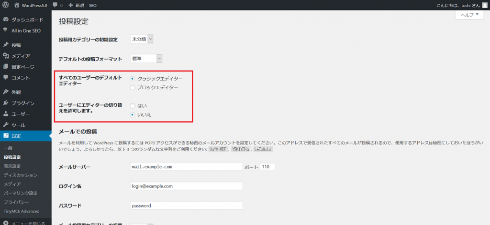The image size is (490, 225).
Task: Go to パーマリンク設定 submenu item
Action: [x=20, y=193]
